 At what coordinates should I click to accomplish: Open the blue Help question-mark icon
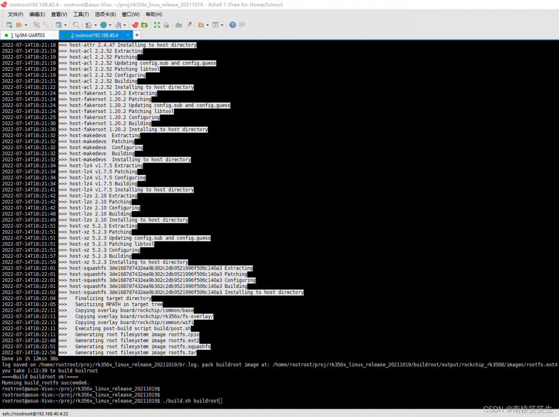(x=232, y=25)
